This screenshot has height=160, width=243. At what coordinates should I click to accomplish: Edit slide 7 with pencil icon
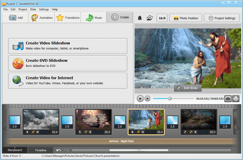click(191, 132)
